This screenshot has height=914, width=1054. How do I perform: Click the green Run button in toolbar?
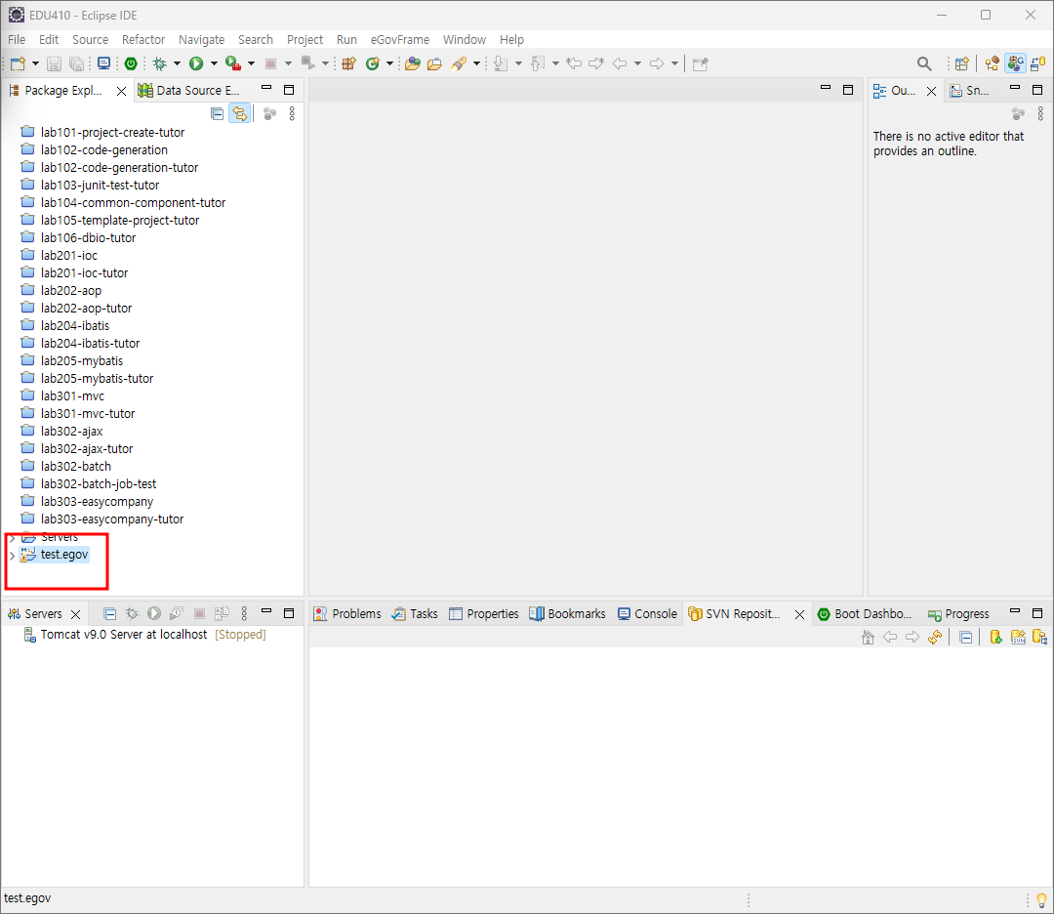pyautogui.click(x=196, y=63)
